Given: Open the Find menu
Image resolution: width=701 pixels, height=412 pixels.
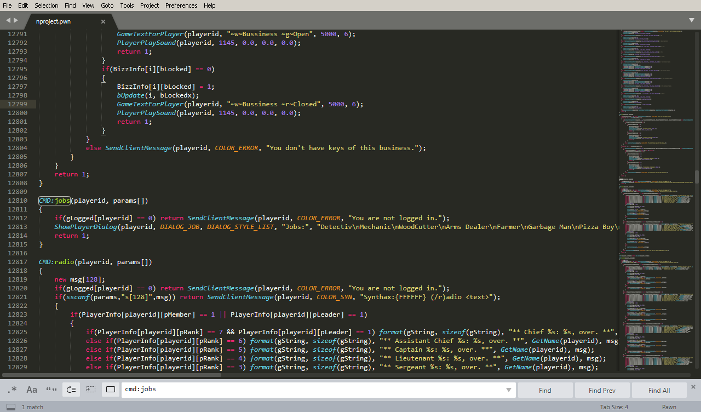Looking at the screenshot, I should click(x=70, y=5).
